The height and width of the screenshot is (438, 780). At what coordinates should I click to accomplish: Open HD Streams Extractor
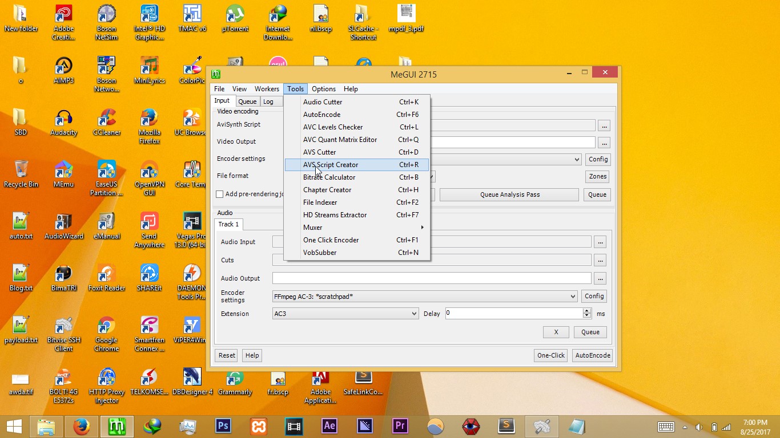[357, 215]
